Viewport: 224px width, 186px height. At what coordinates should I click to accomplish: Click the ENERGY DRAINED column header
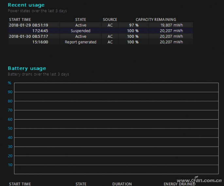[180, 184]
